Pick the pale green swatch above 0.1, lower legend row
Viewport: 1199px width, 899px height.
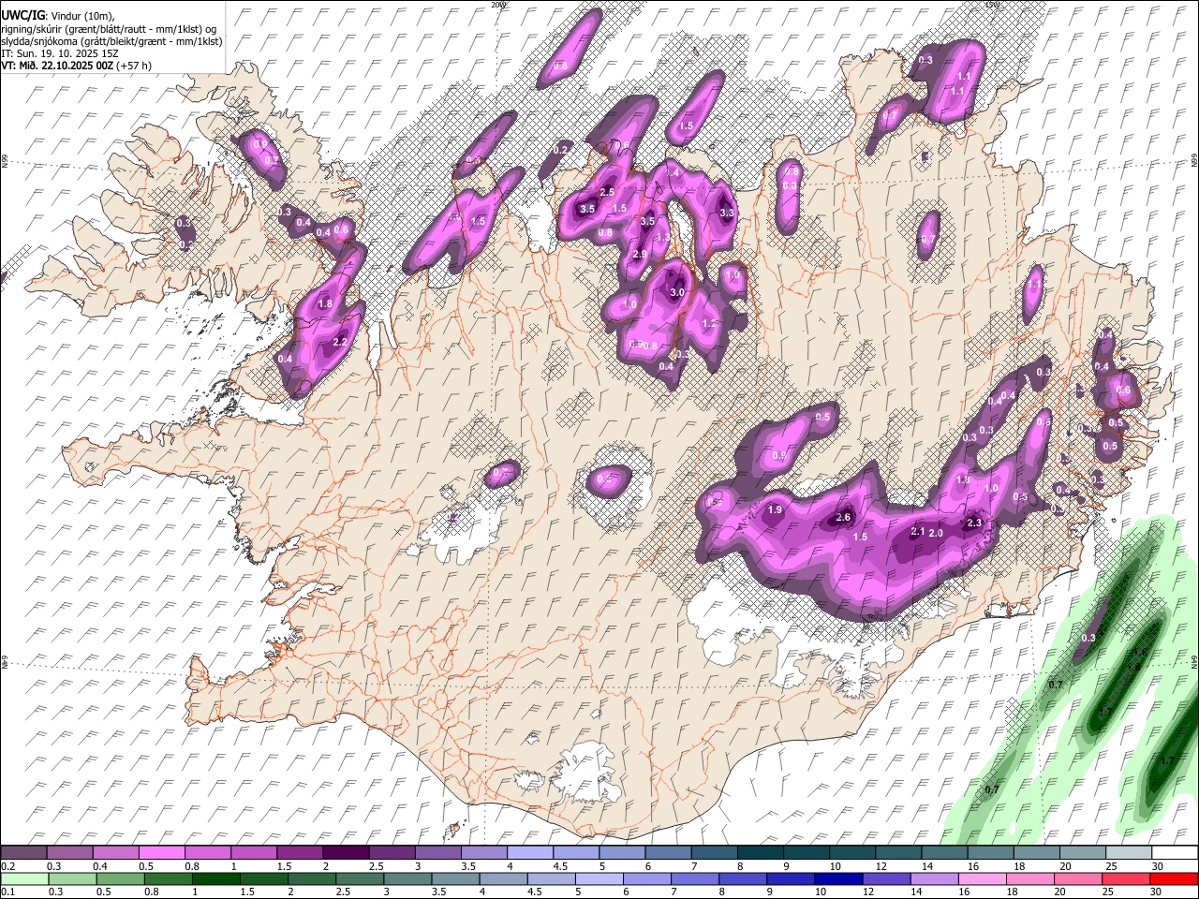[x=23, y=878]
